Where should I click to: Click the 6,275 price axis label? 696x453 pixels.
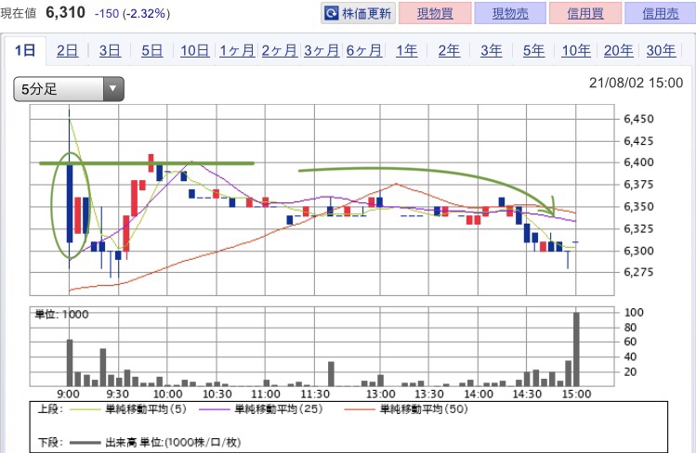[x=638, y=272]
